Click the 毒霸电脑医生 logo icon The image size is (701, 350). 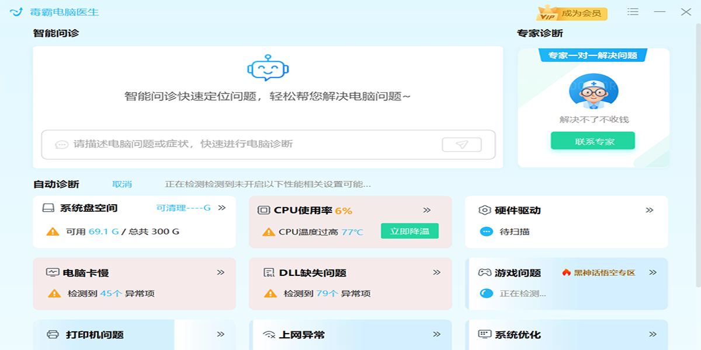coord(16,12)
